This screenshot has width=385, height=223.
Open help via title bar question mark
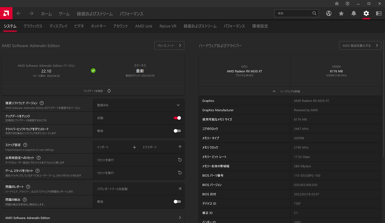[347, 4]
